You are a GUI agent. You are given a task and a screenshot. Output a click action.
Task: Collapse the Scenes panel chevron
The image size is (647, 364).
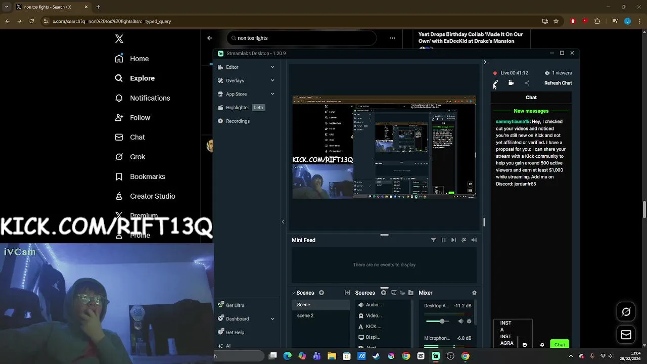tap(294, 293)
